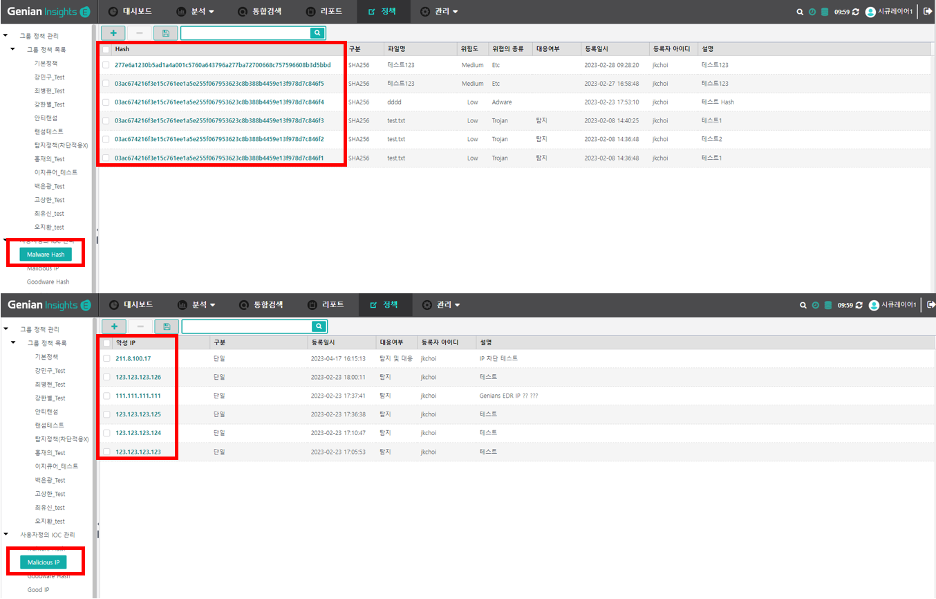Click the search input field above the 악성 IP table
936x599 pixels.
point(245,326)
